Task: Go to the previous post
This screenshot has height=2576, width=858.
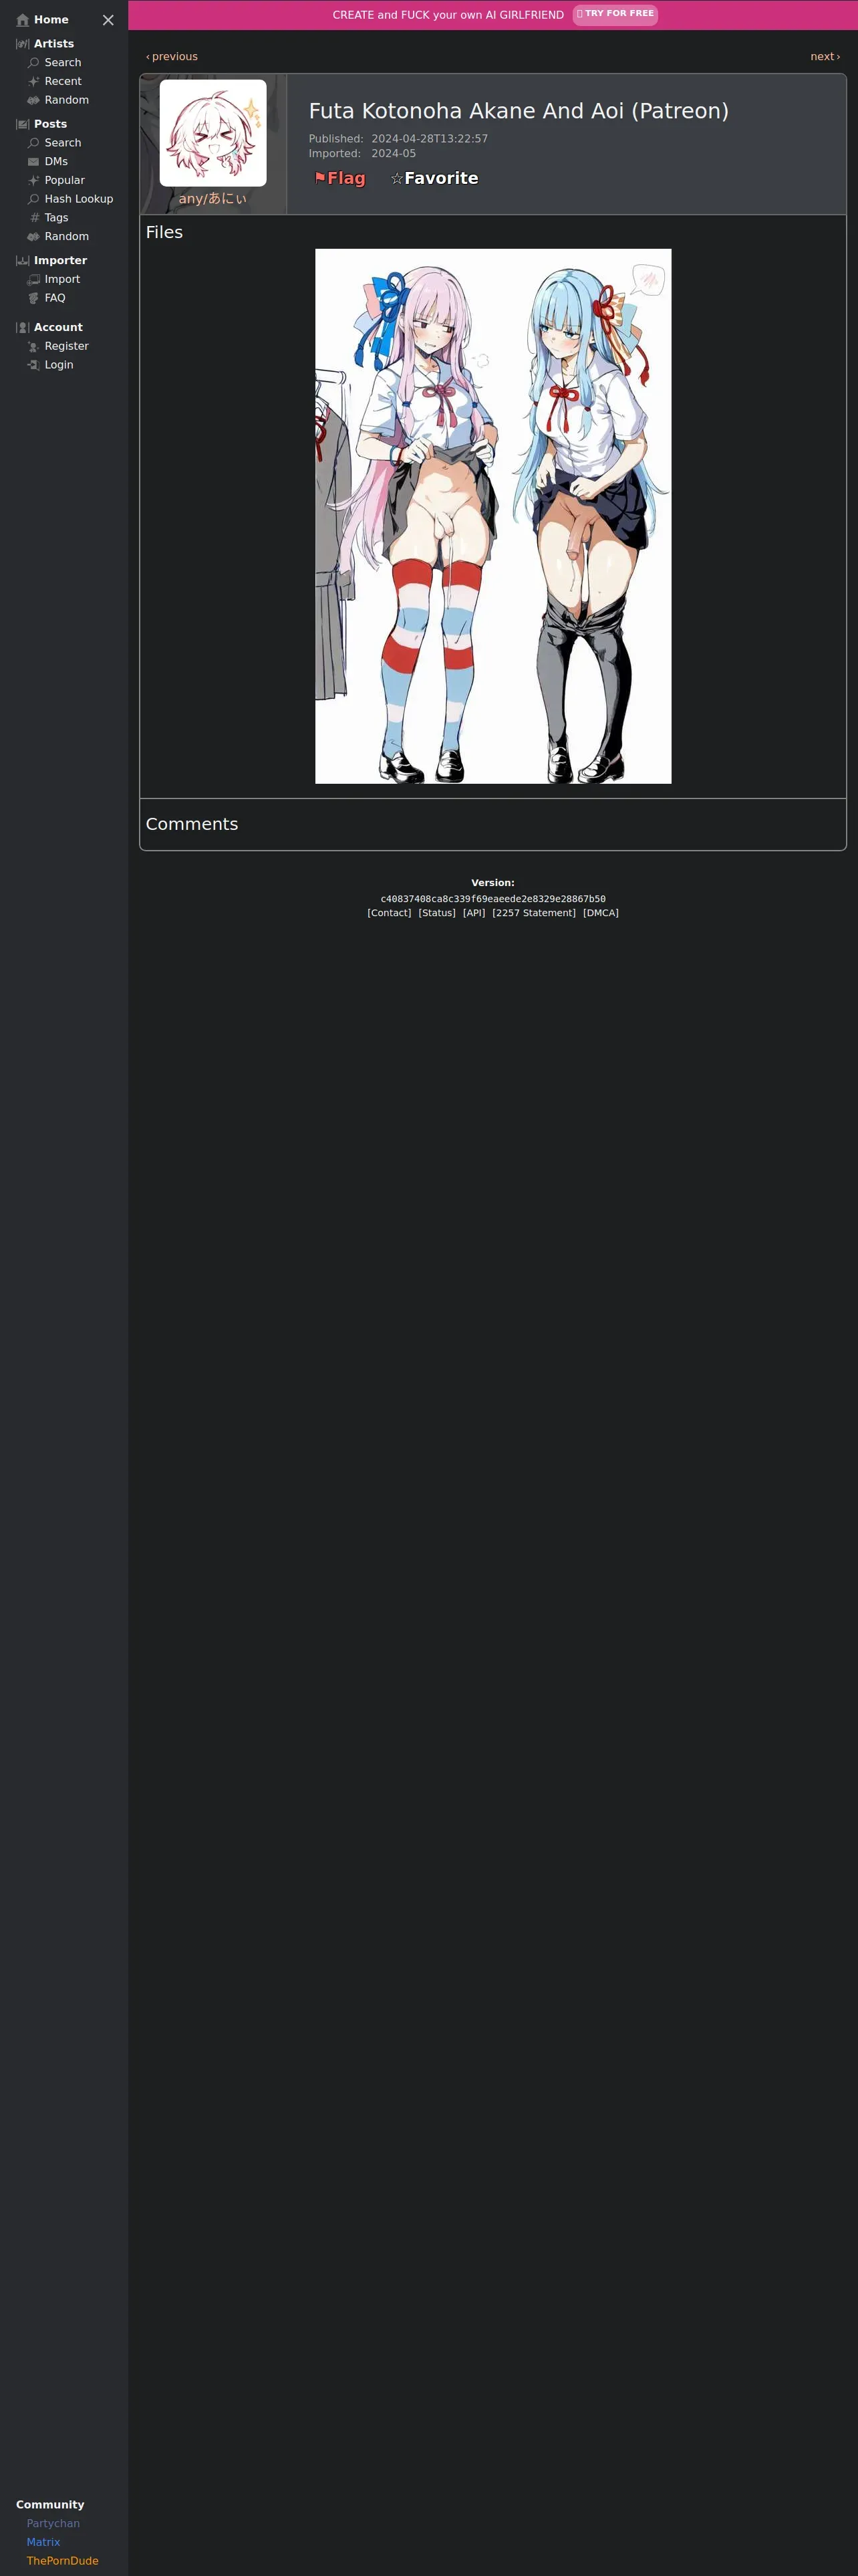Action: tap(172, 57)
